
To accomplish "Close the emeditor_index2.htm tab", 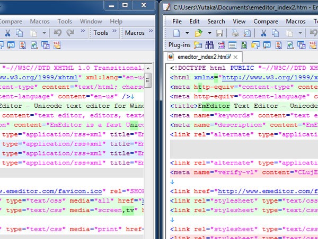I will tap(235, 57).
